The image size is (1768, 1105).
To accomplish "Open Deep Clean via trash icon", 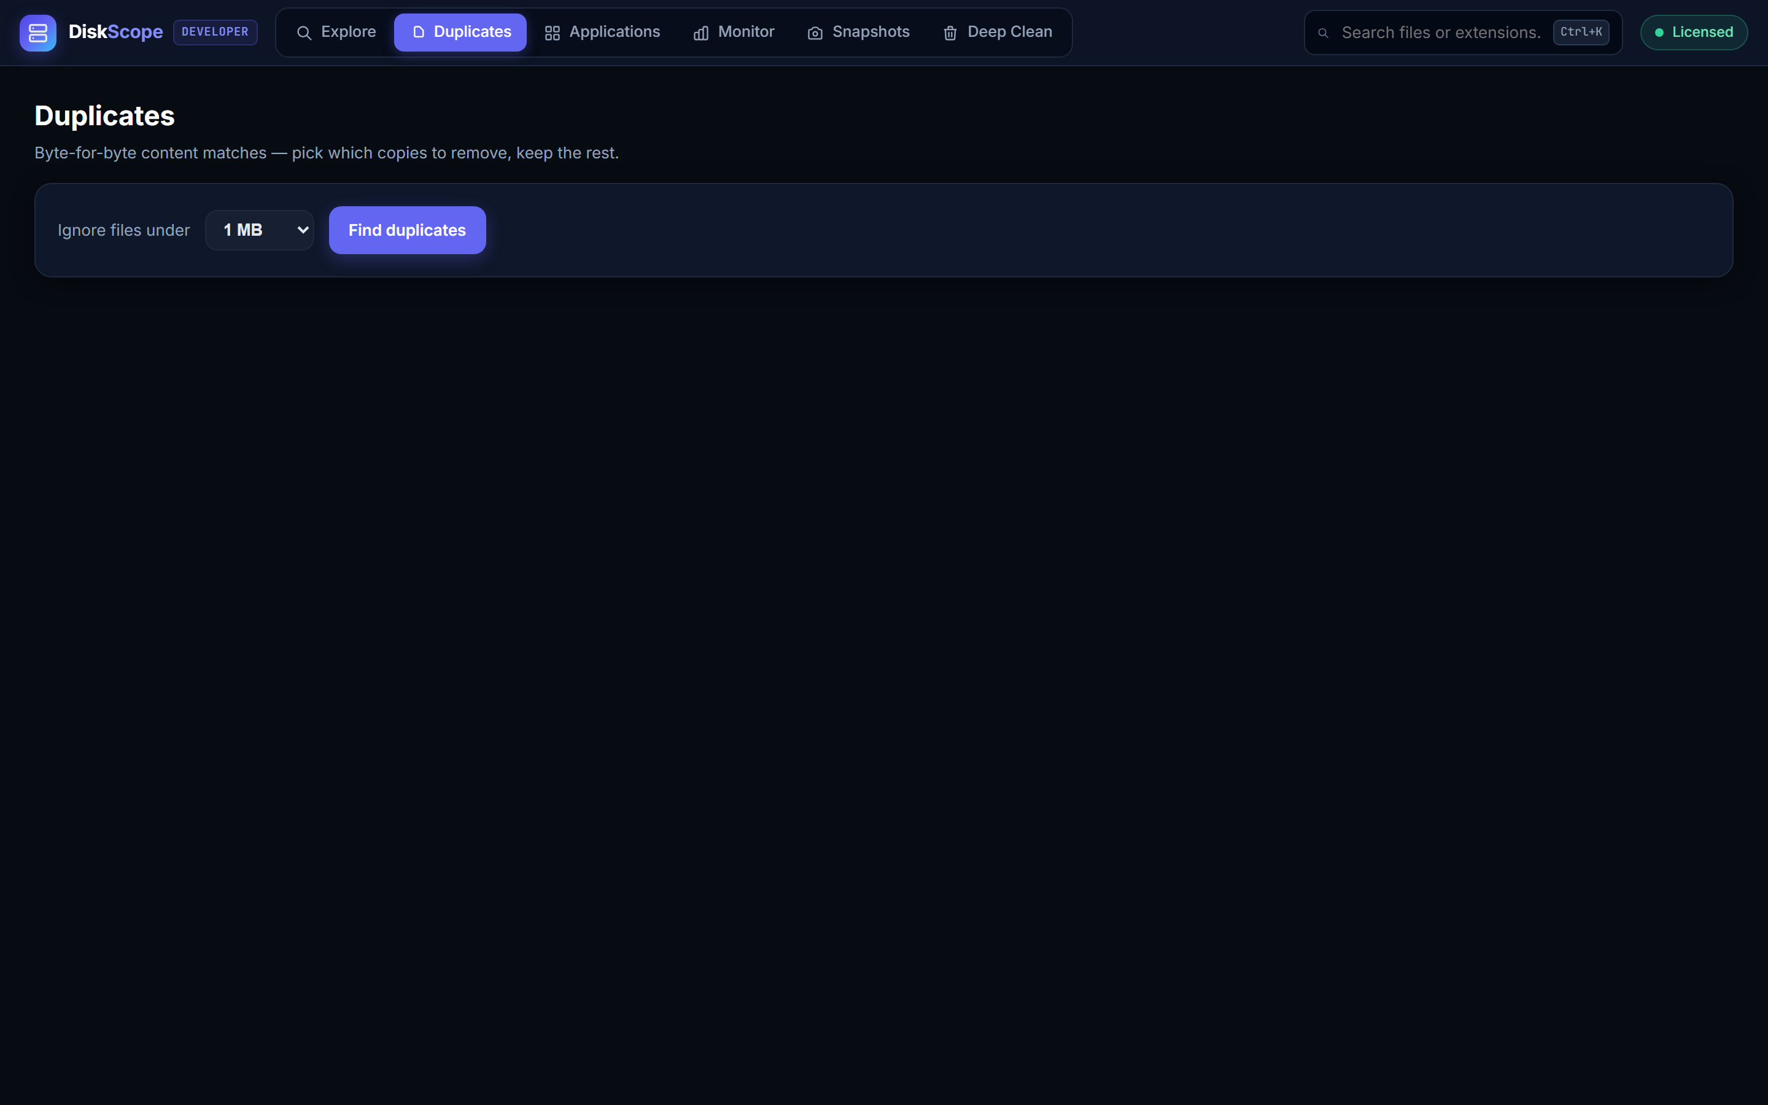I will click(950, 33).
